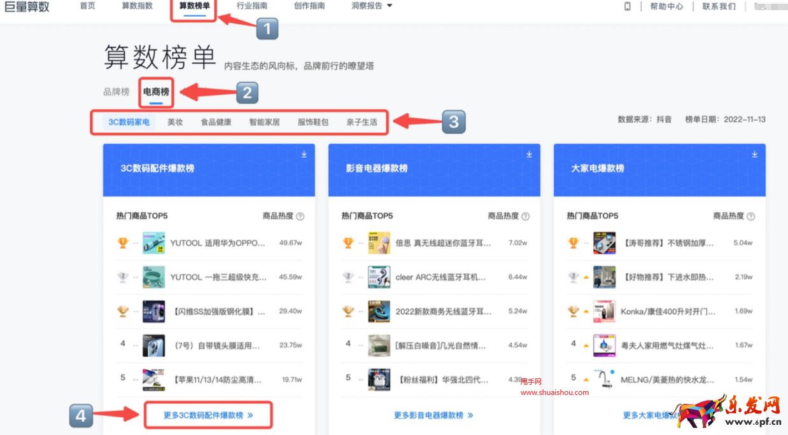Click the 巨量算数 logo
Screen dimensions: 788x435
(27, 7)
